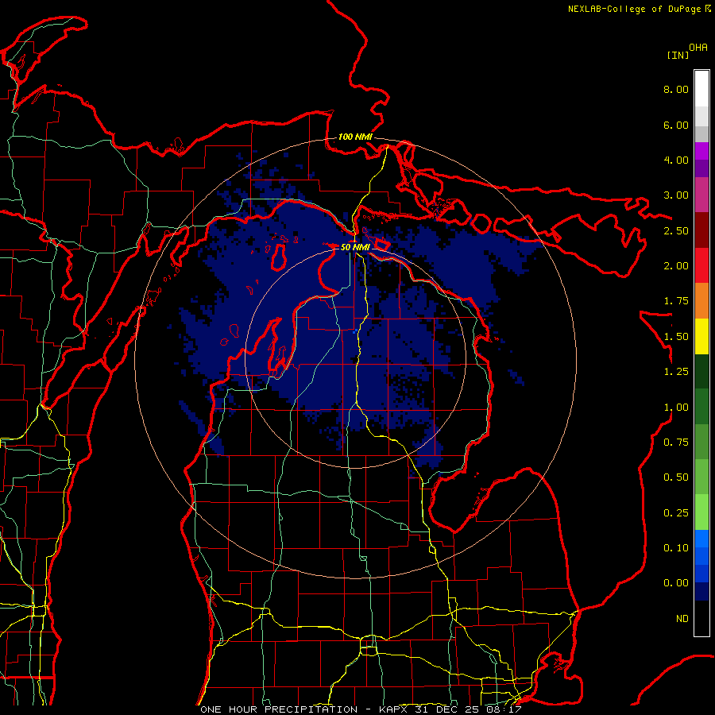
Task: Click the 1.75 legend value
Action: 676,301
